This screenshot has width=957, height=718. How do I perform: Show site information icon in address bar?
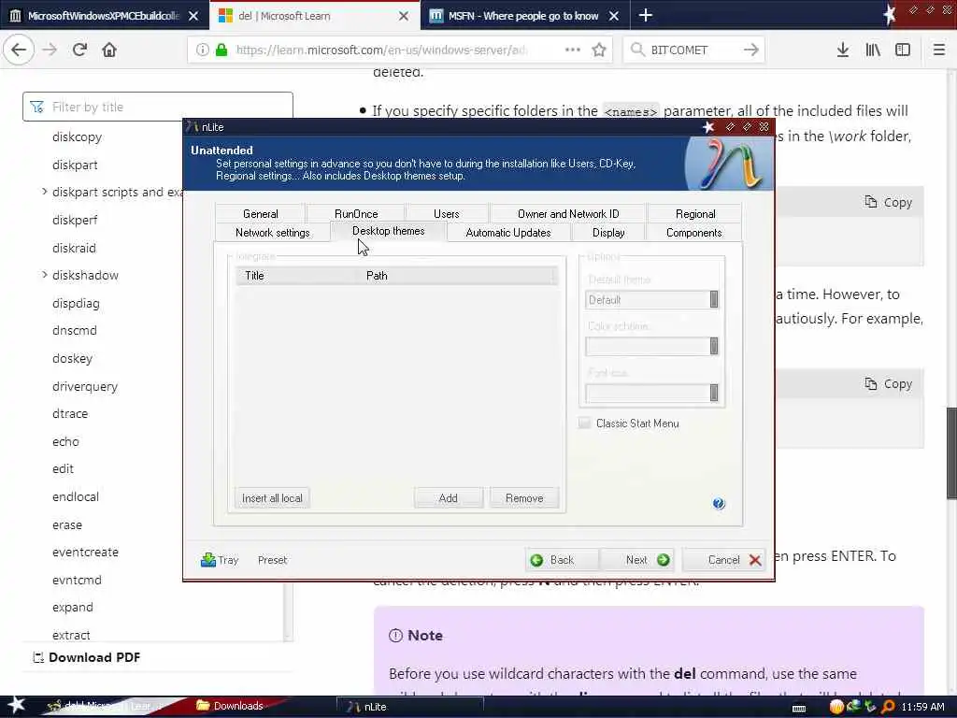(202, 50)
